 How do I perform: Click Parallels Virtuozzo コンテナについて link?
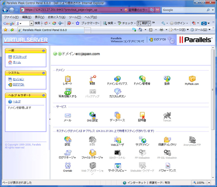click(128, 40)
